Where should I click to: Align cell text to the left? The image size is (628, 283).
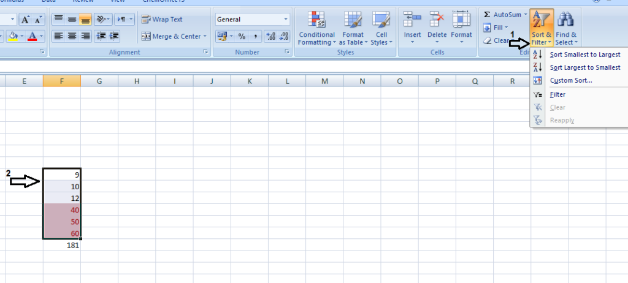pyautogui.click(x=58, y=36)
